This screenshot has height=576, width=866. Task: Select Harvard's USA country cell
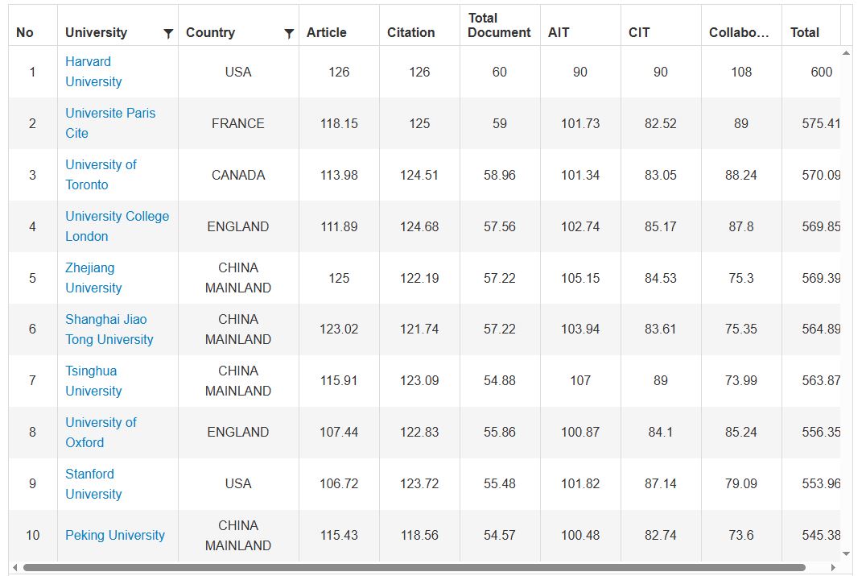(x=238, y=72)
